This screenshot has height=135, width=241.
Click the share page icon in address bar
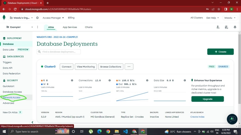pos(213,9)
